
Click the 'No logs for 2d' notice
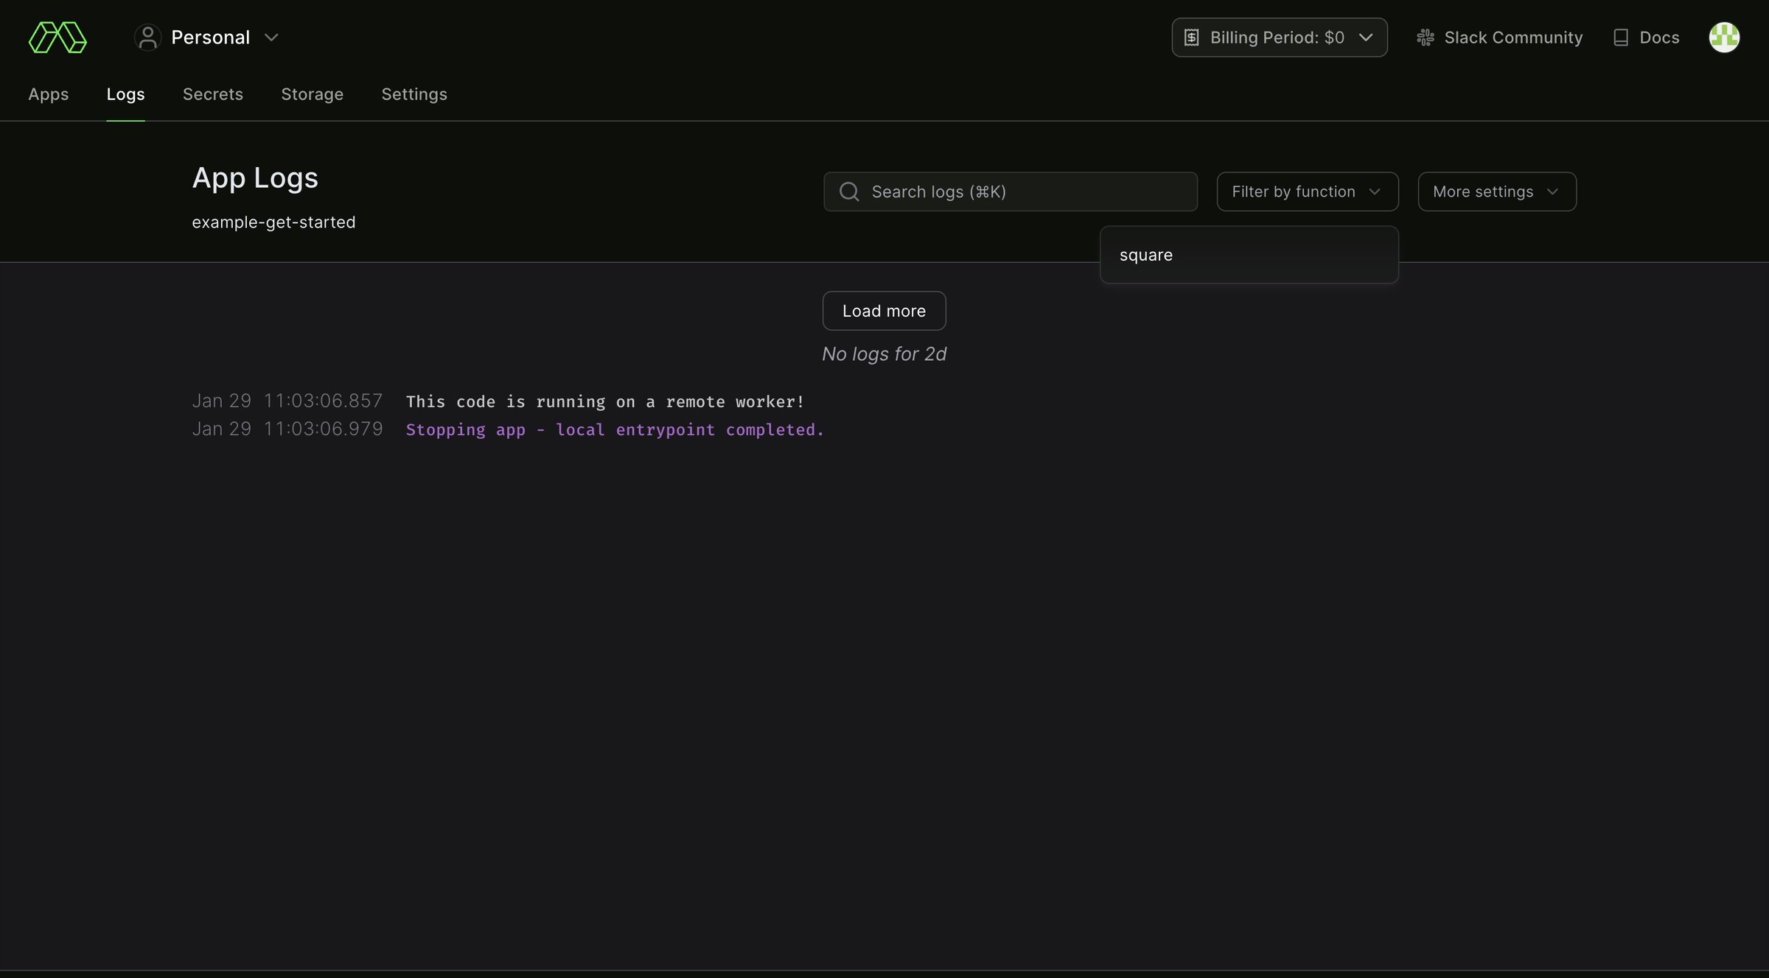(x=884, y=354)
